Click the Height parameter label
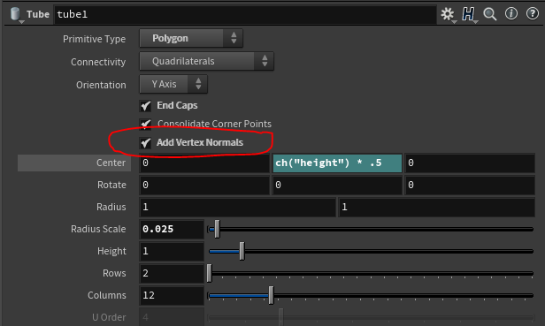 point(111,252)
